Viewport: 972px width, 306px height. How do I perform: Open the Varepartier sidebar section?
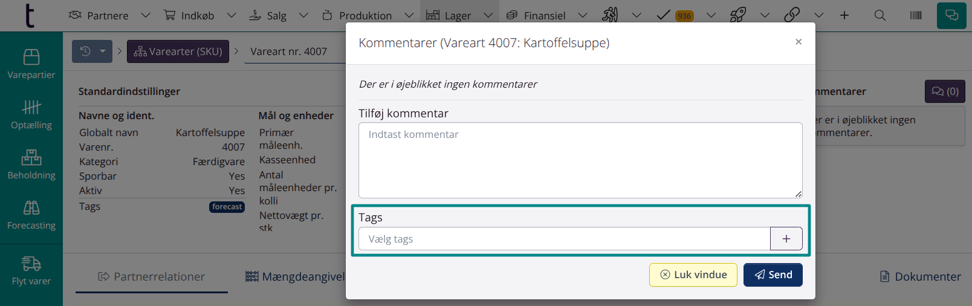(31, 65)
